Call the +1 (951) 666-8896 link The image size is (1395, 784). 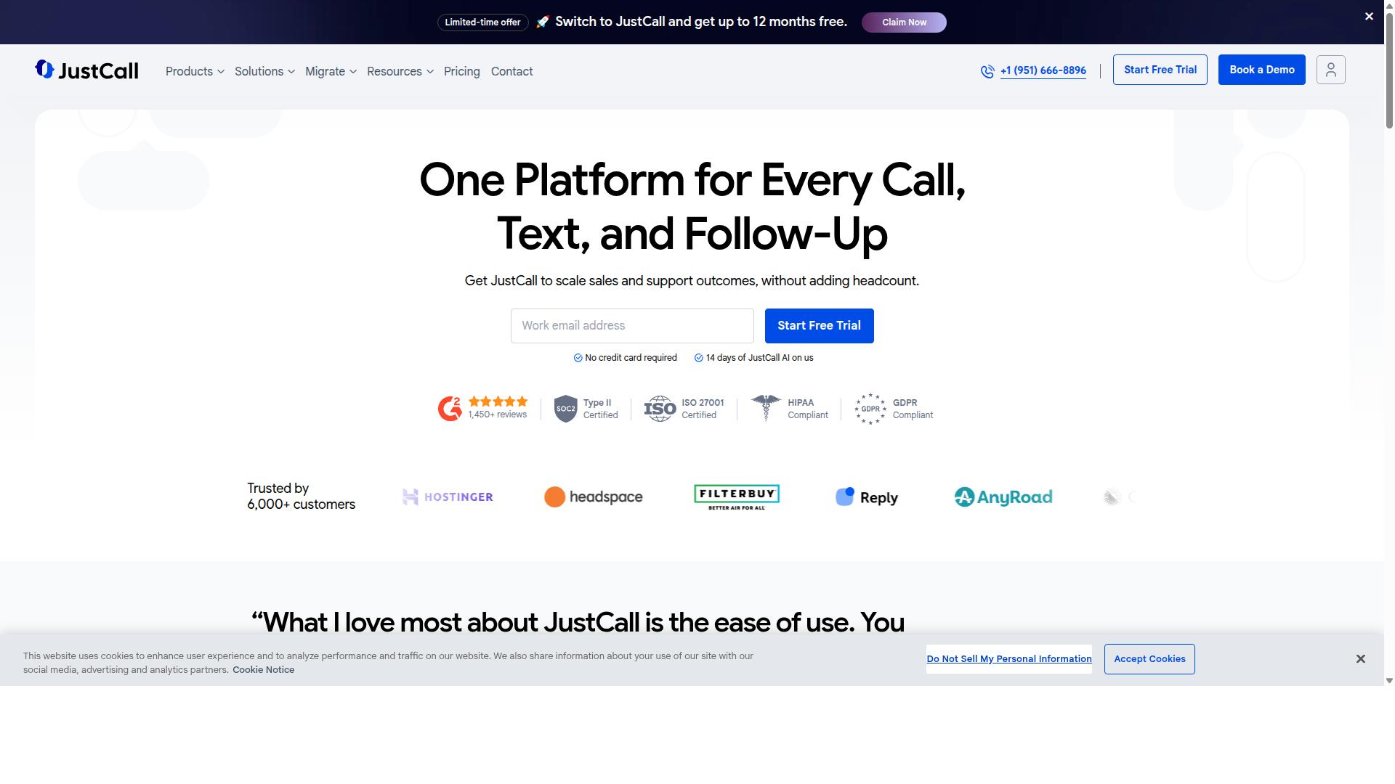pos(1043,70)
